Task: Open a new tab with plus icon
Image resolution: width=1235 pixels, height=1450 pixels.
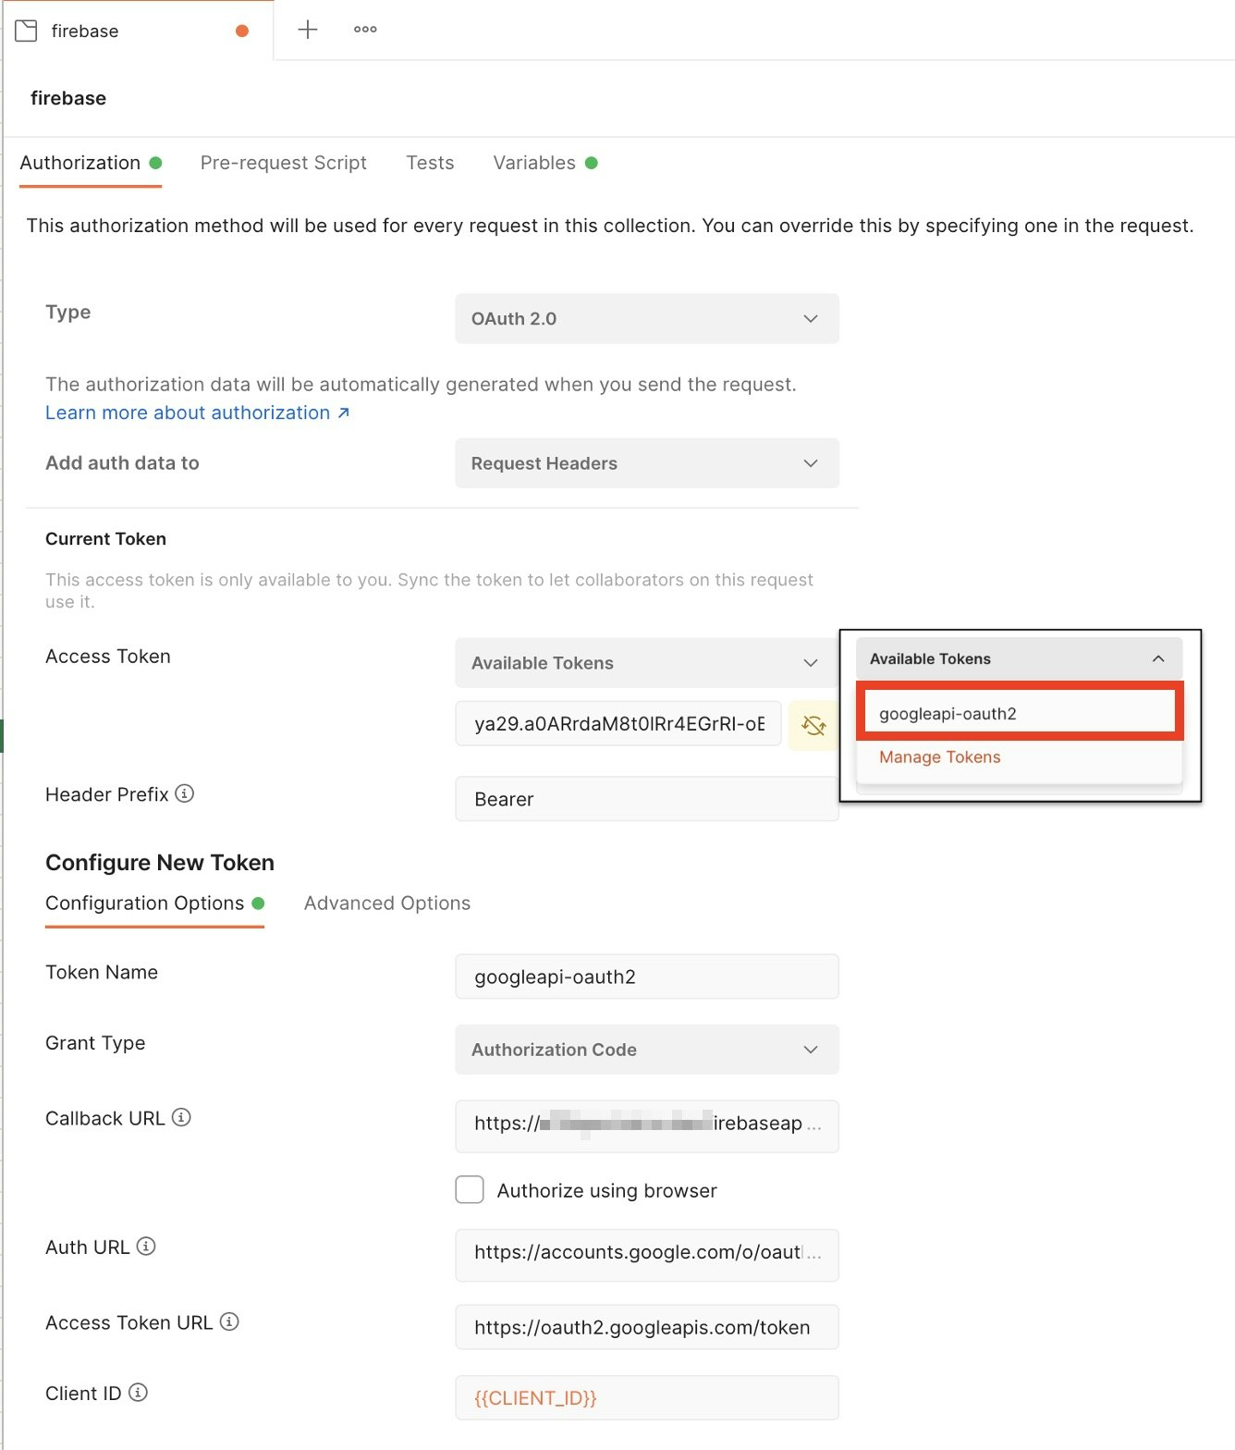Action: (308, 30)
